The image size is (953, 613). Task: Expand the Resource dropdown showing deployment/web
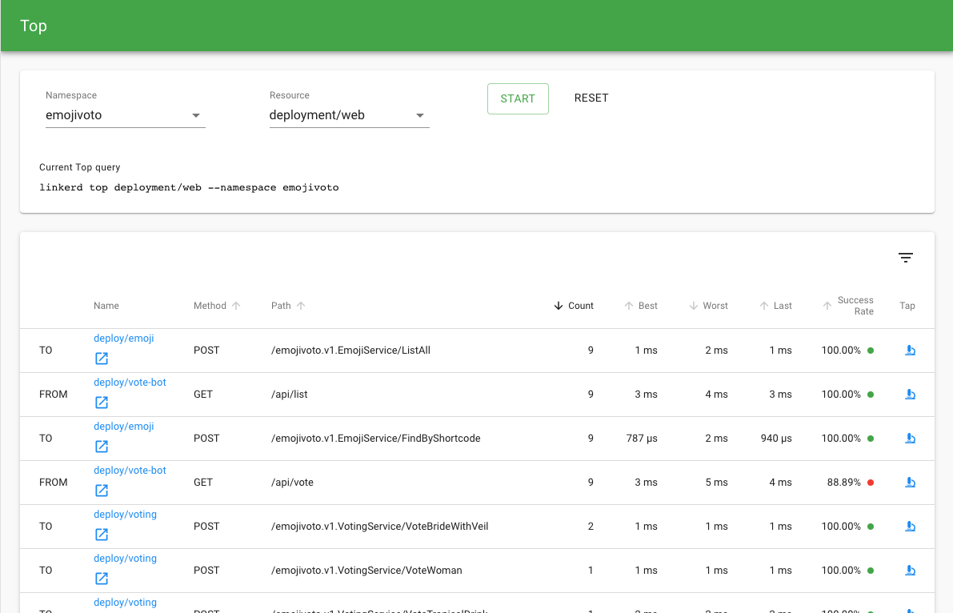349,115
